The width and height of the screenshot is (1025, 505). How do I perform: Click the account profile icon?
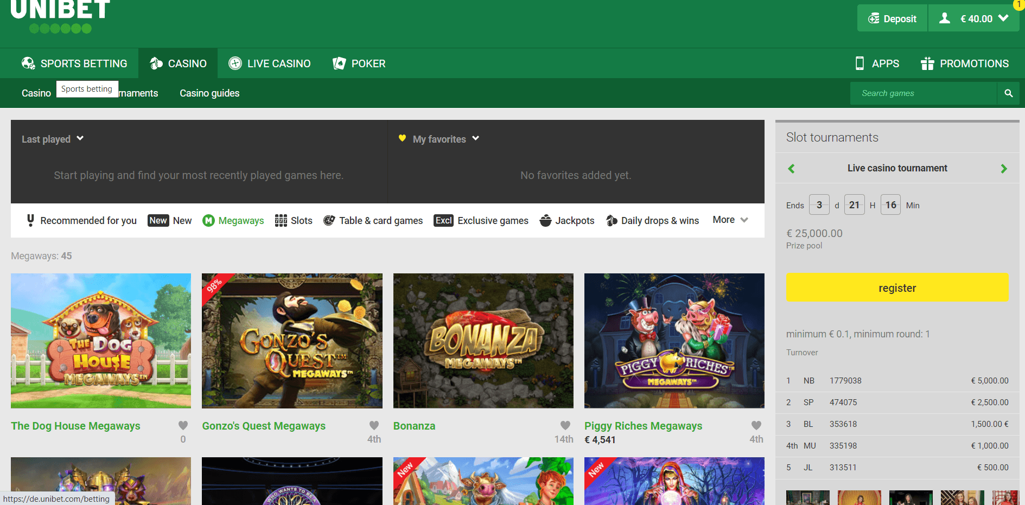point(945,18)
